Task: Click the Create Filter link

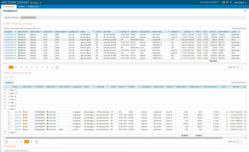Action: (x=11, y=146)
